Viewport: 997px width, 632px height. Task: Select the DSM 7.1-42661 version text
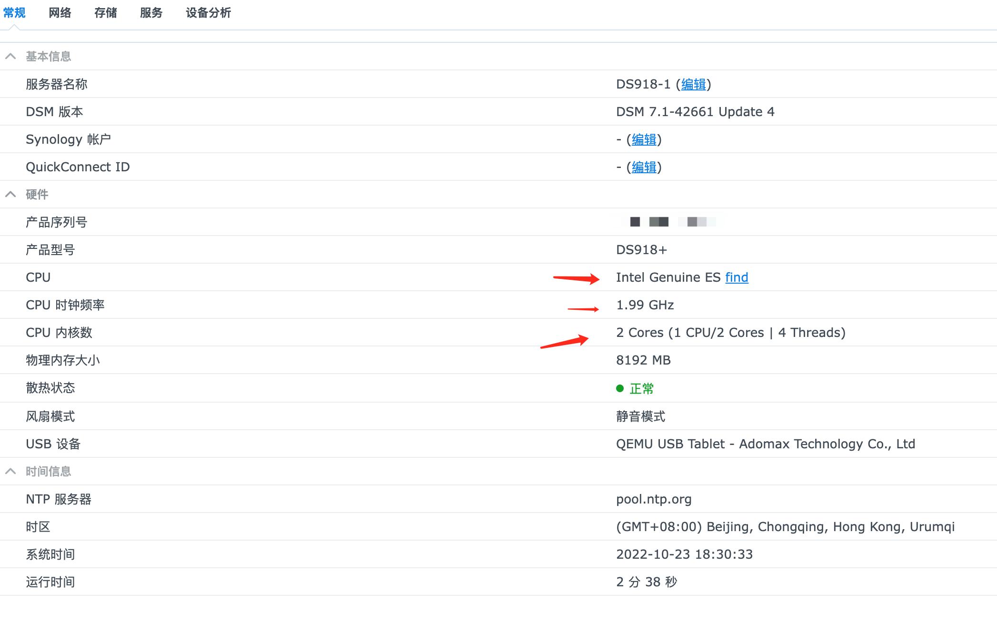pos(695,111)
